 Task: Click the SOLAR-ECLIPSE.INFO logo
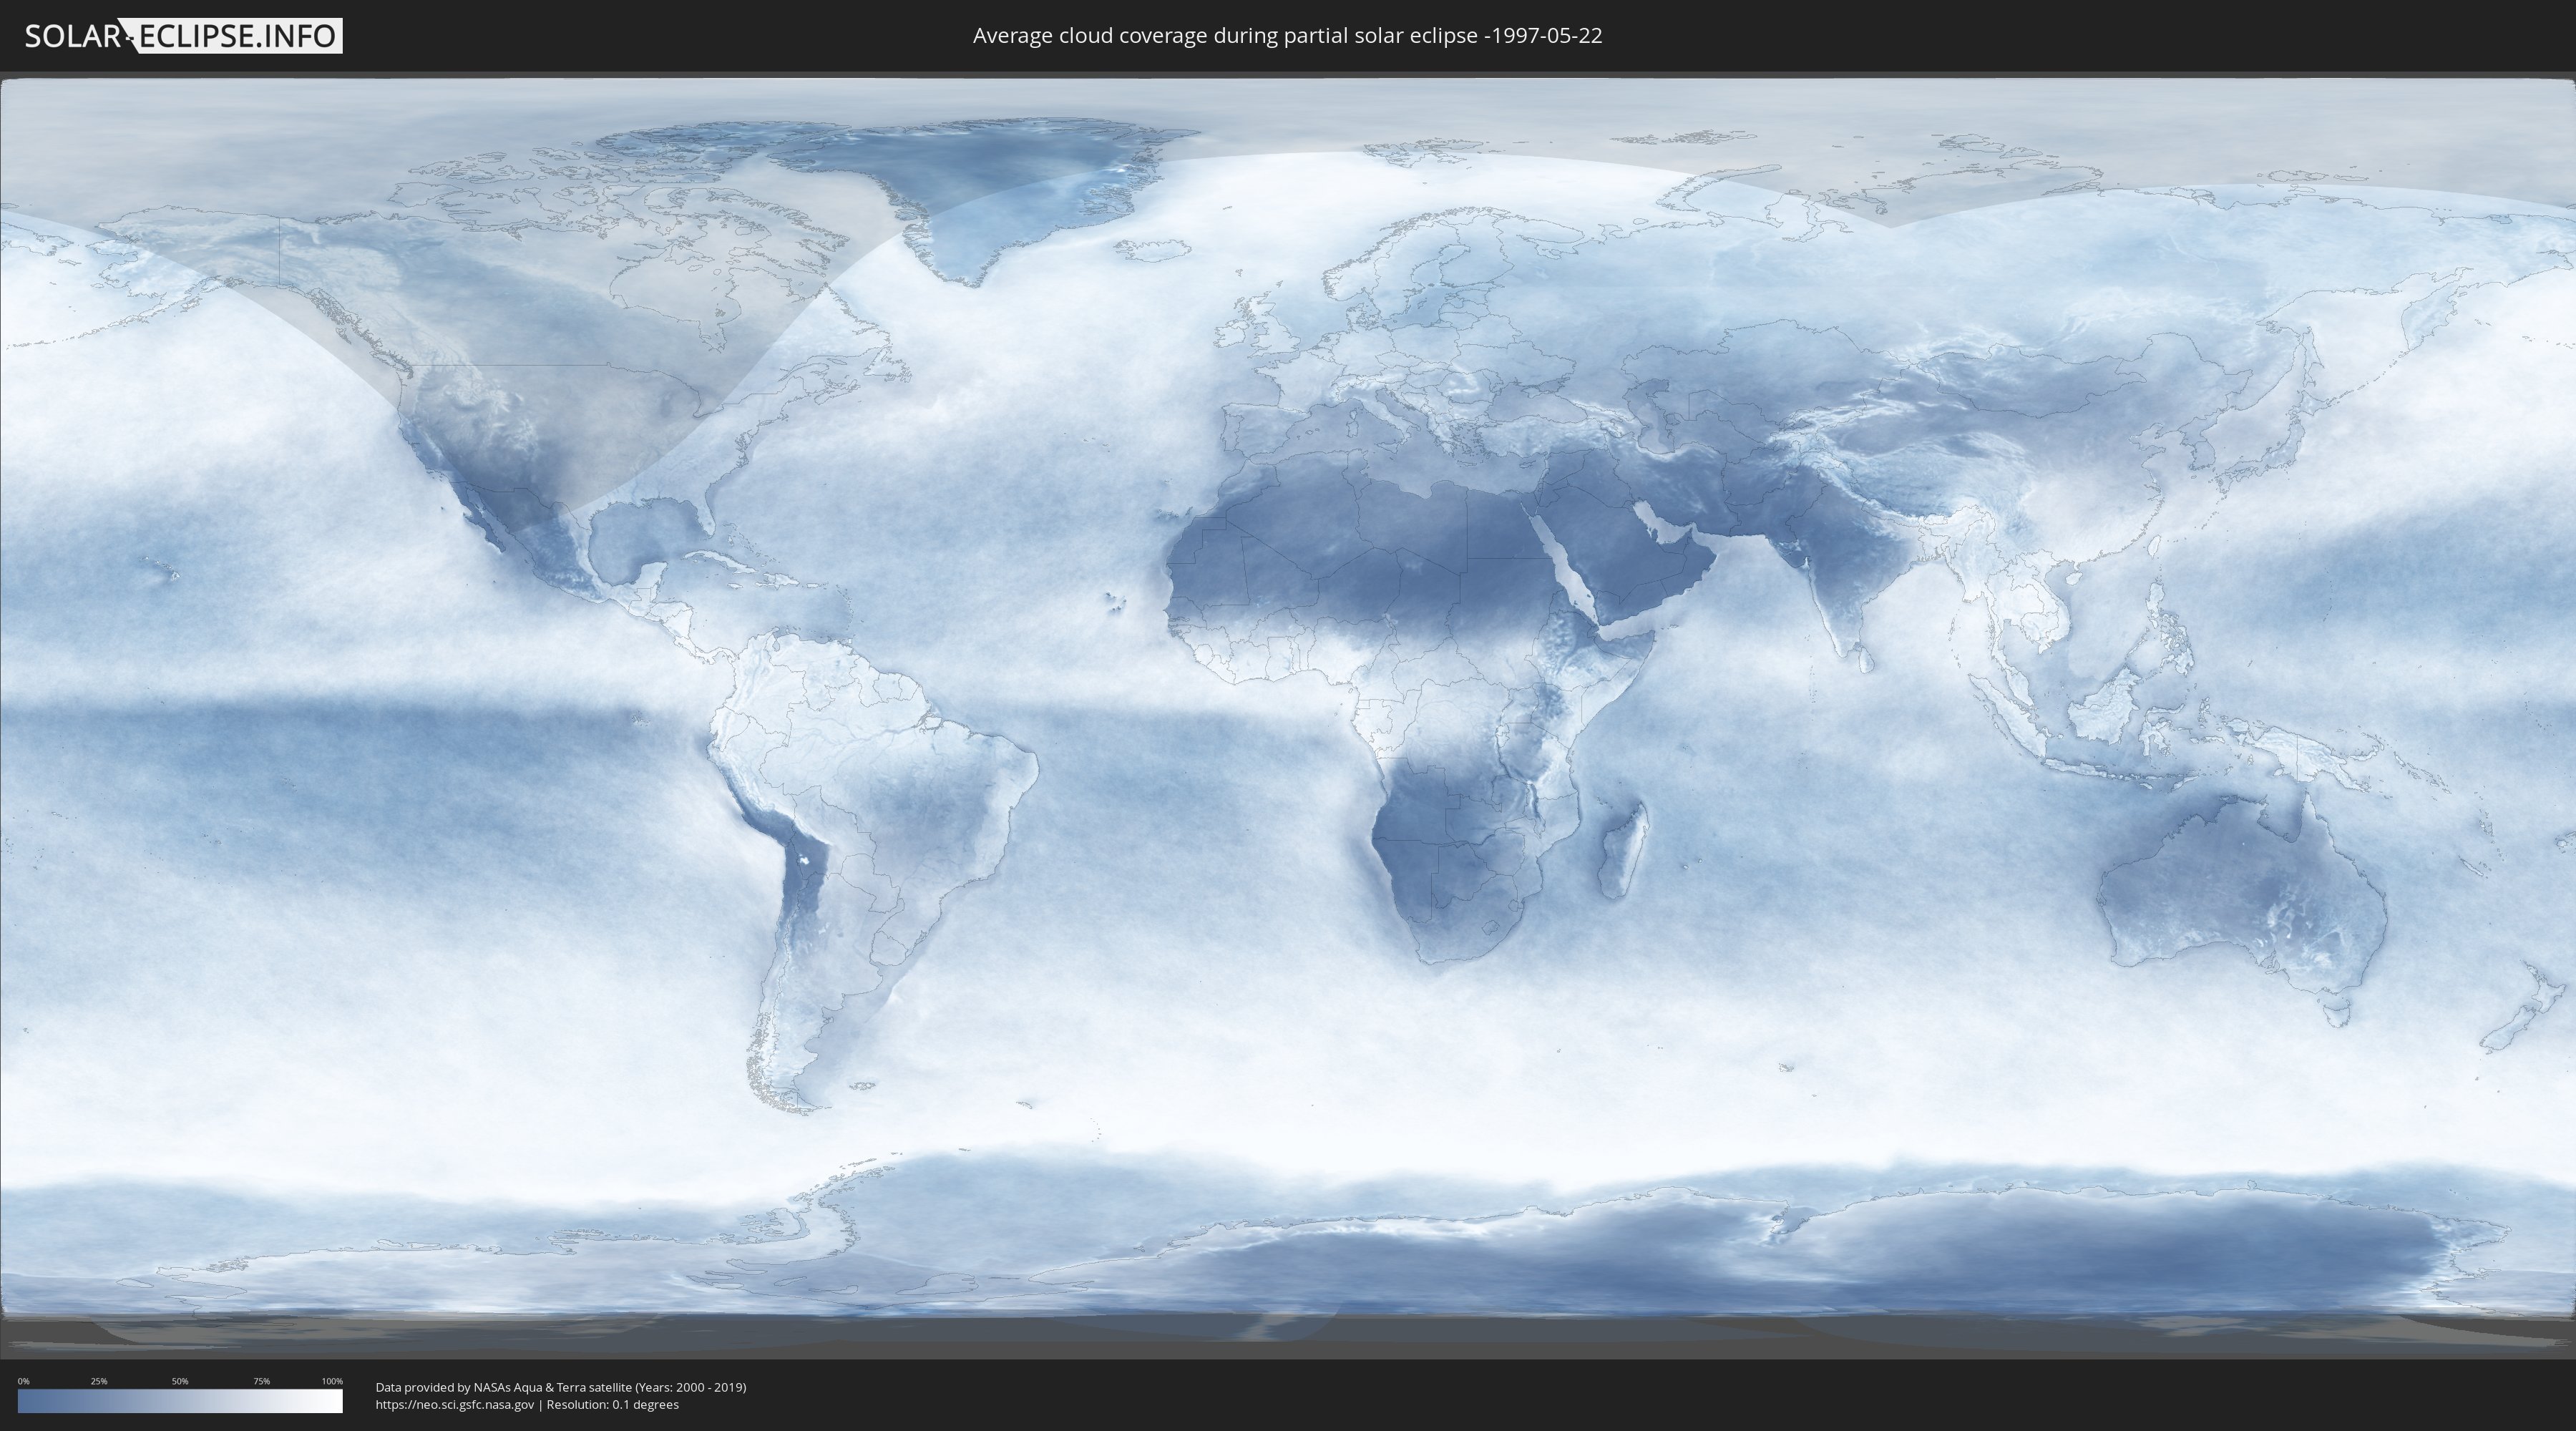(x=183, y=36)
